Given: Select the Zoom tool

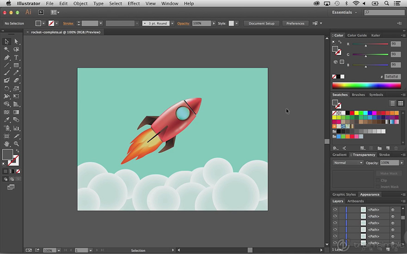Looking at the screenshot, I should tap(16, 144).
